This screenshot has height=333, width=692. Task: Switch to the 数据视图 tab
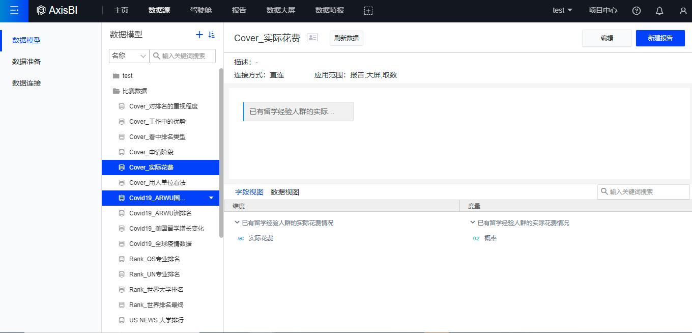pyautogui.click(x=284, y=192)
